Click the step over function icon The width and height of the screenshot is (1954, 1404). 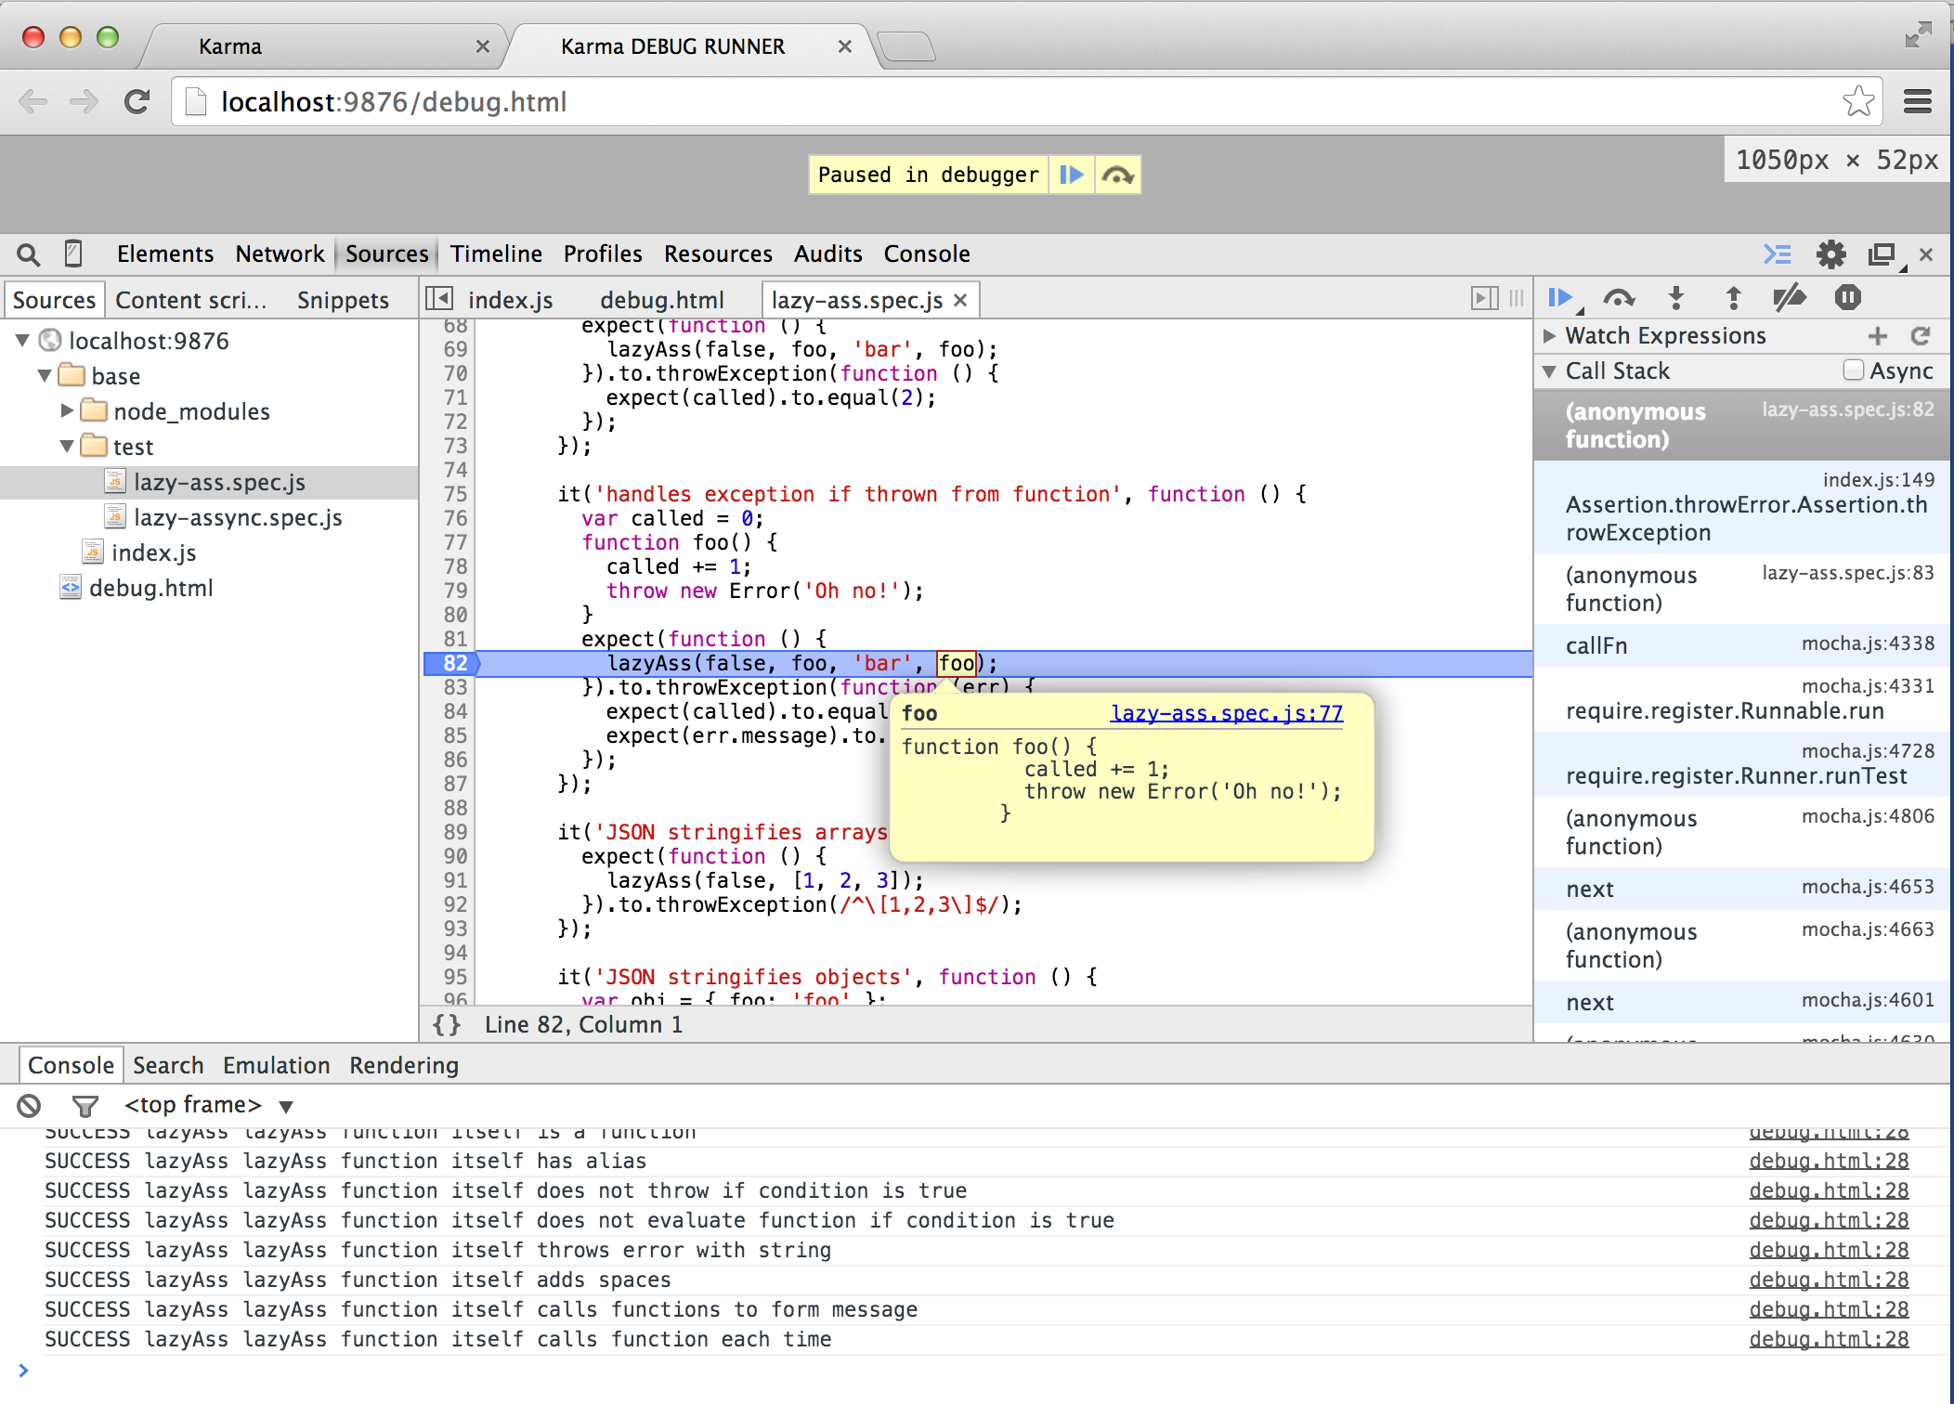tap(1619, 298)
